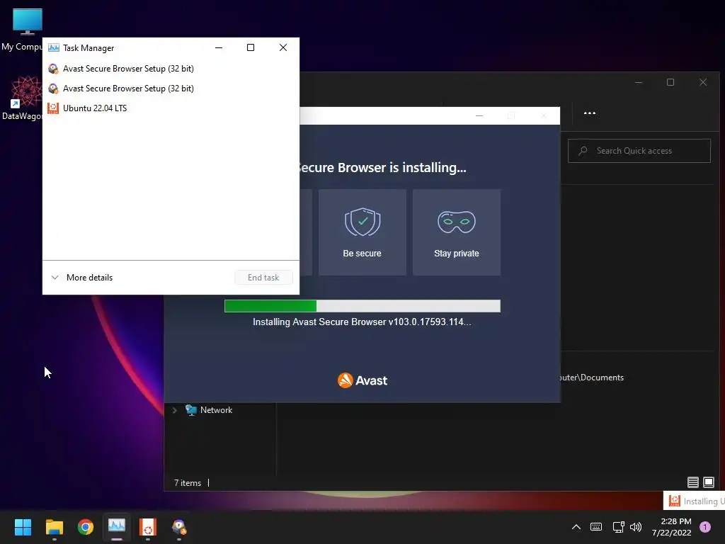Viewport: 725px width, 544px height.
Task: Click the Avast Setup taskbar icon
Action: (179, 527)
